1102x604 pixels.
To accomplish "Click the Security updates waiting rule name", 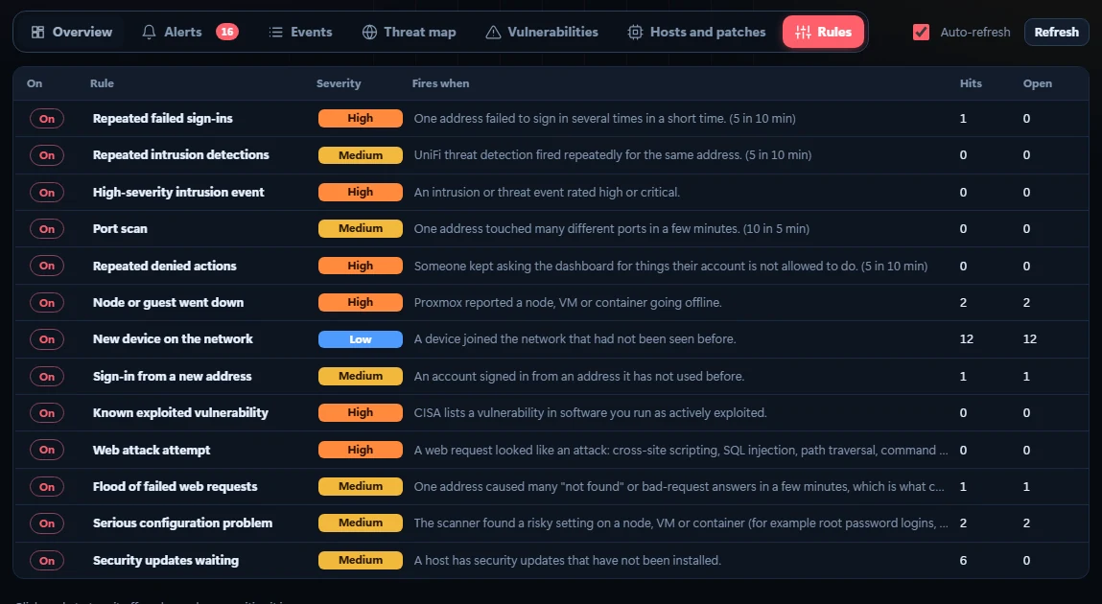I will [x=166, y=561].
